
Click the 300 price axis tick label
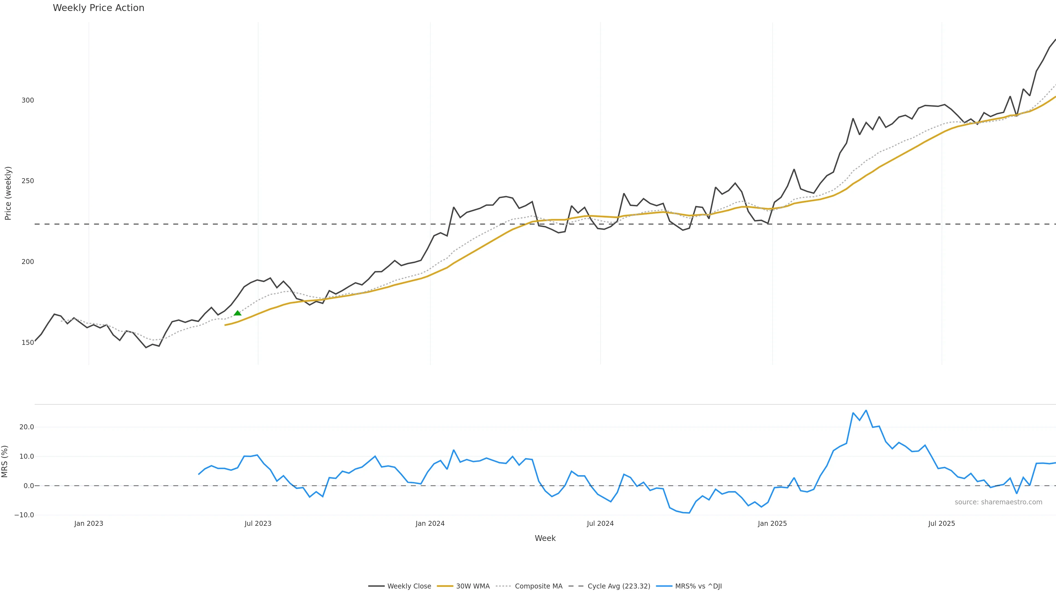point(28,100)
